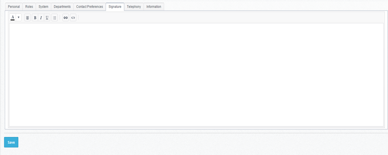Open the Roles tab
This screenshot has width=388, height=155.
coord(29,7)
